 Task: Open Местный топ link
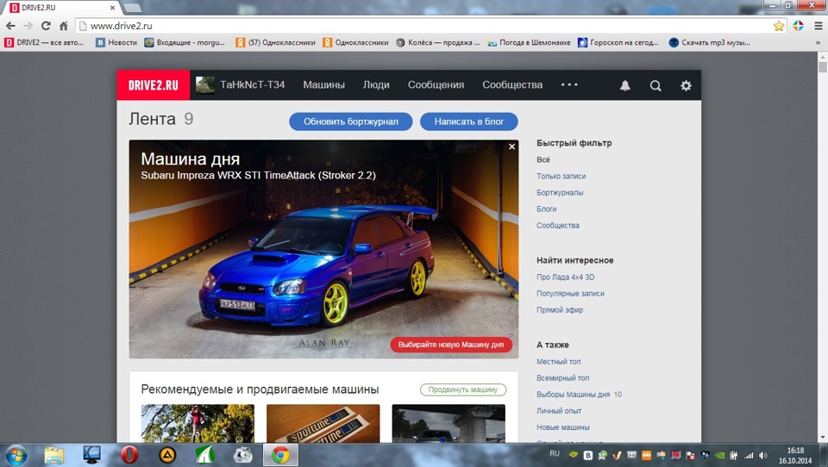[x=559, y=362]
